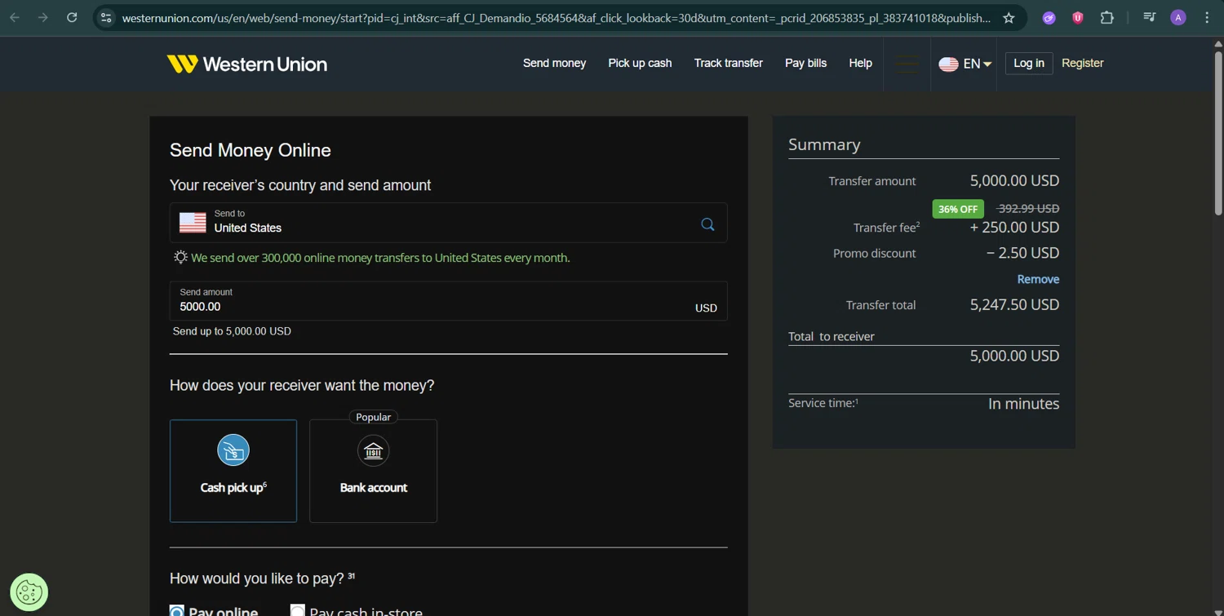This screenshot has width=1224, height=616.
Task: Open the purple extension icon
Action: tap(1049, 17)
